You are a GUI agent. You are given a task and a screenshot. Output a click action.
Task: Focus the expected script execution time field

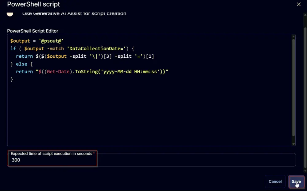152,160
